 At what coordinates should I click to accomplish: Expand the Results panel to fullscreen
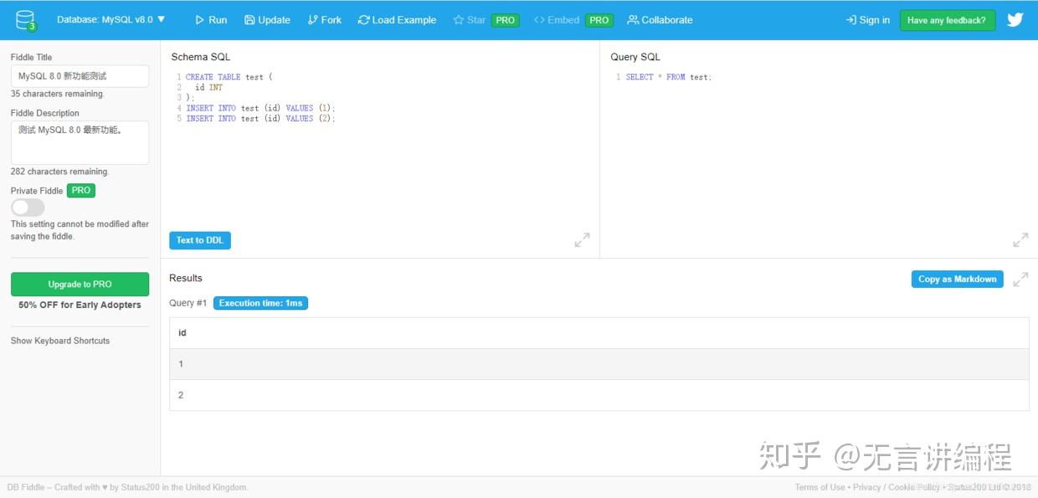tap(1020, 280)
